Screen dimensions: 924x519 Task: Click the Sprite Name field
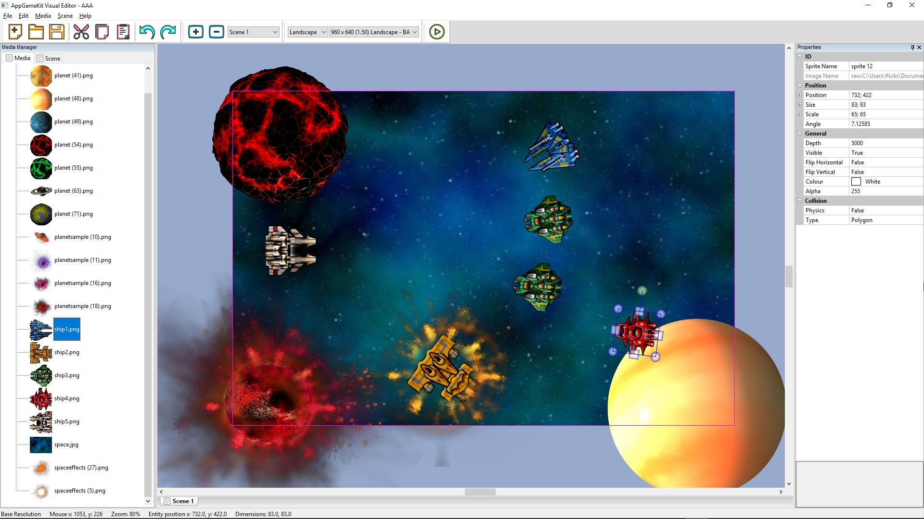coord(885,66)
